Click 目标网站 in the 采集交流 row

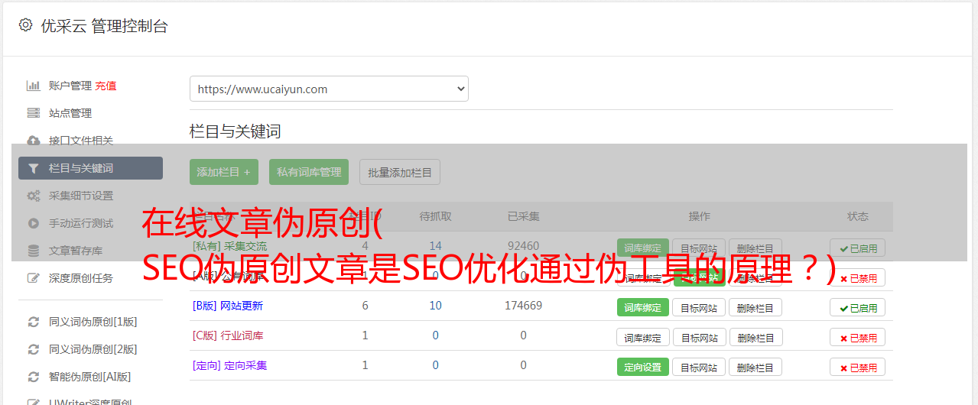[699, 248]
